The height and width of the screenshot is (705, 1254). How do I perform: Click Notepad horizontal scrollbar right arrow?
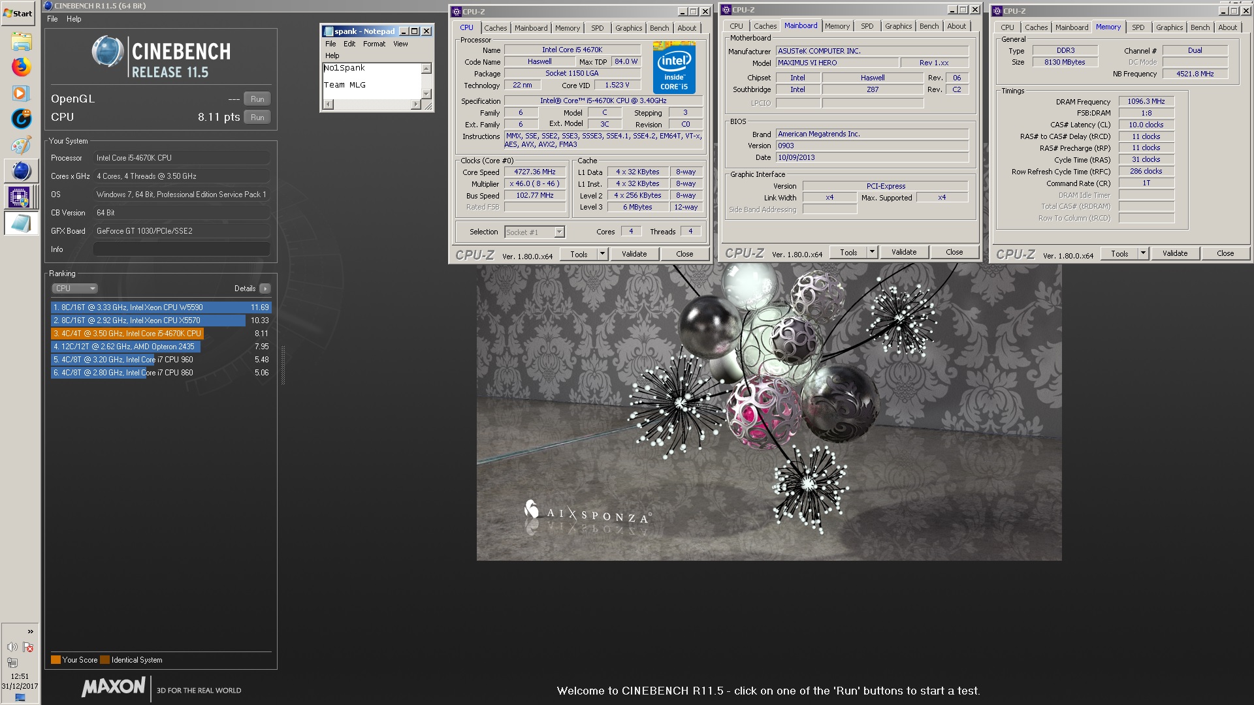[x=415, y=104]
